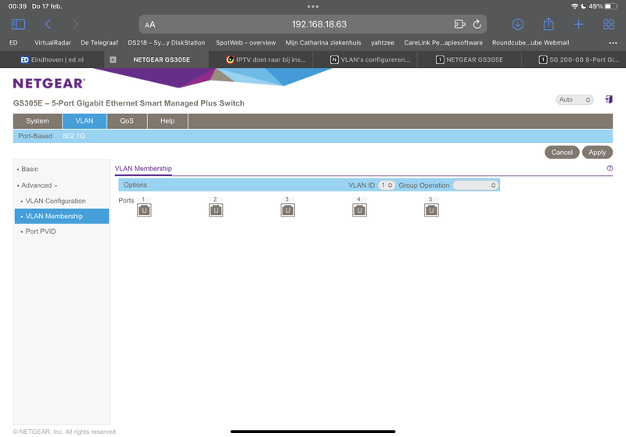Go back with the back arrow
The height and width of the screenshot is (437, 626).
click(x=48, y=24)
